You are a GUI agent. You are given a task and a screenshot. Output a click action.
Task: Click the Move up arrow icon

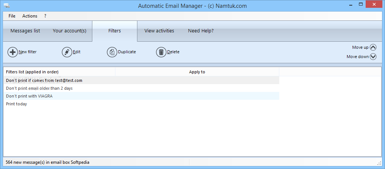pos(373,47)
